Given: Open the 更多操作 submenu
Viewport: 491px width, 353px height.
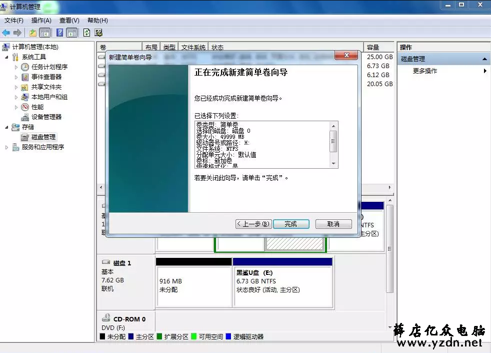Looking at the screenshot, I should (x=424, y=71).
